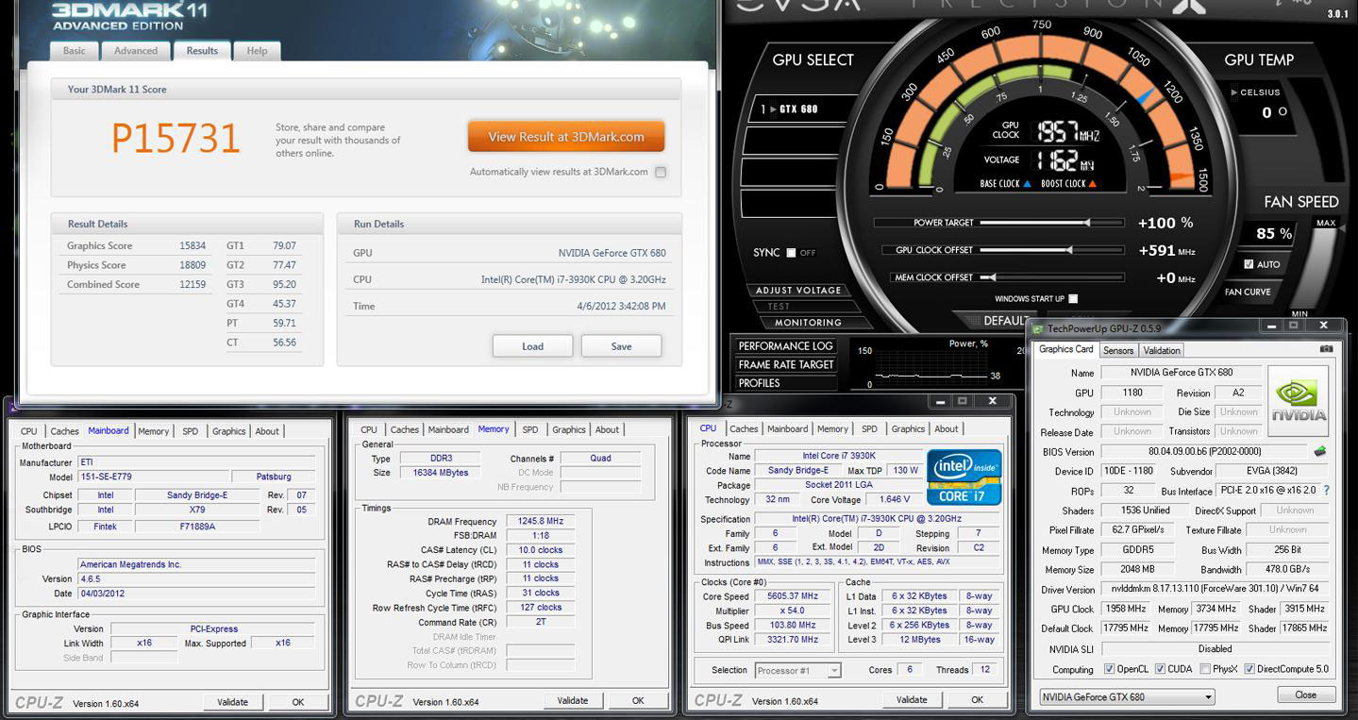
Task: Open the Help tab in 3DMark 11
Action: [257, 51]
